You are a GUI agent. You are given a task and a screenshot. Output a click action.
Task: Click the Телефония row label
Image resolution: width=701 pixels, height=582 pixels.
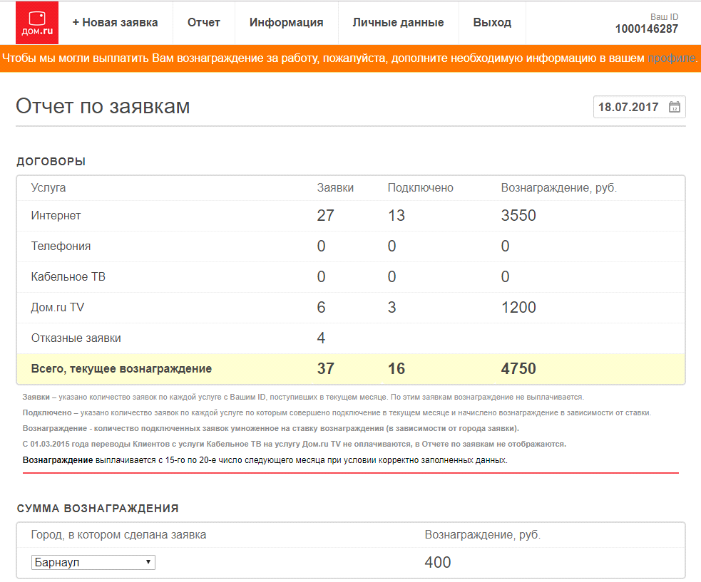(x=61, y=246)
